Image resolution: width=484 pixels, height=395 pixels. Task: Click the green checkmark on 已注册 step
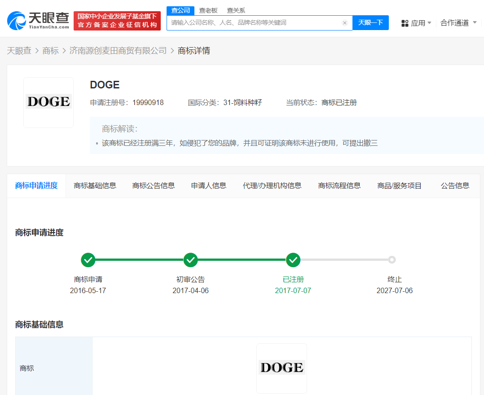pyautogui.click(x=293, y=259)
